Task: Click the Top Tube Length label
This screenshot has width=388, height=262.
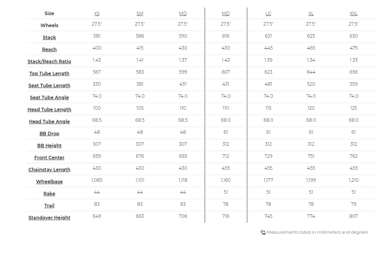Action: click(x=49, y=74)
